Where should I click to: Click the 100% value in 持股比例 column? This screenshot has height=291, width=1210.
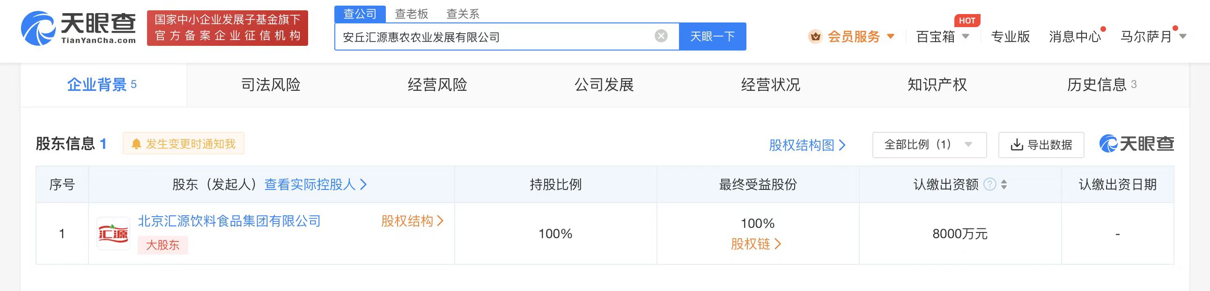[x=555, y=234]
